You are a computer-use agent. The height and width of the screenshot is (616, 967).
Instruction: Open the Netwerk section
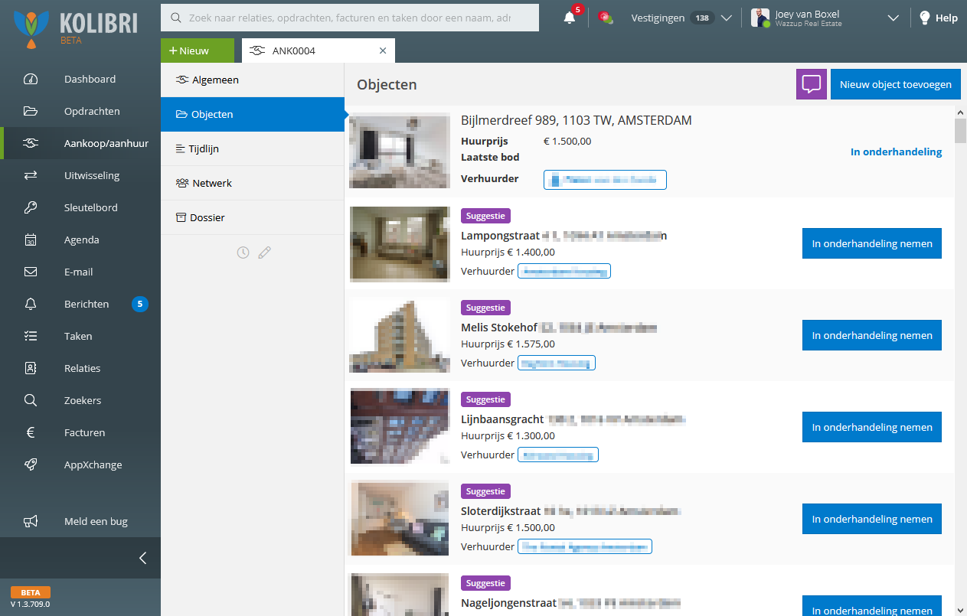[253, 183]
